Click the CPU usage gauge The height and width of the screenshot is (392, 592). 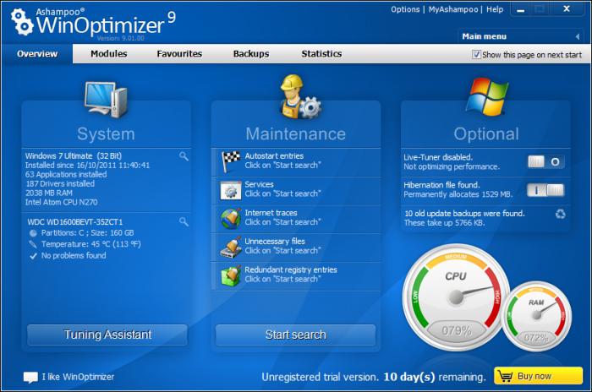pyautogui.click(x=457, y=297)
